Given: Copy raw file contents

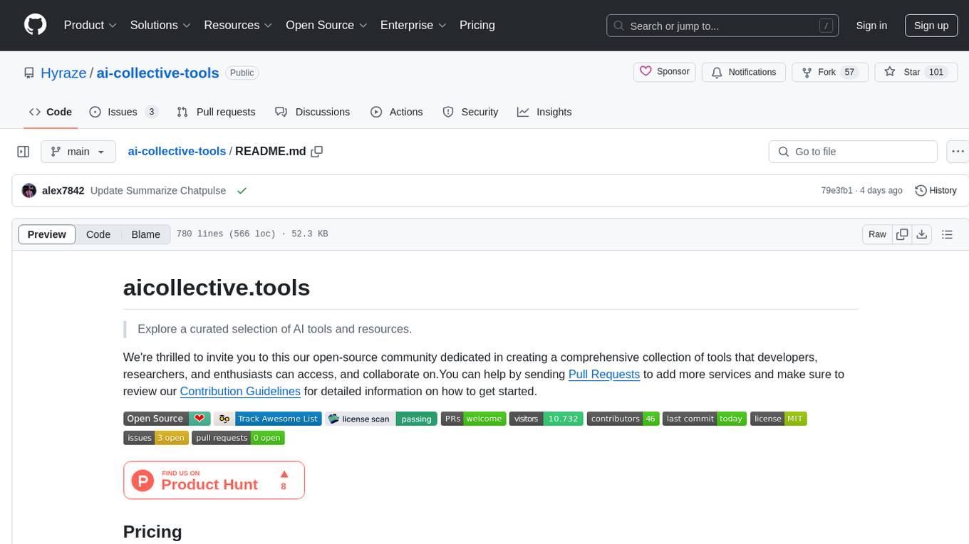Looking at the screenshot, I should [x=903, y=234].
